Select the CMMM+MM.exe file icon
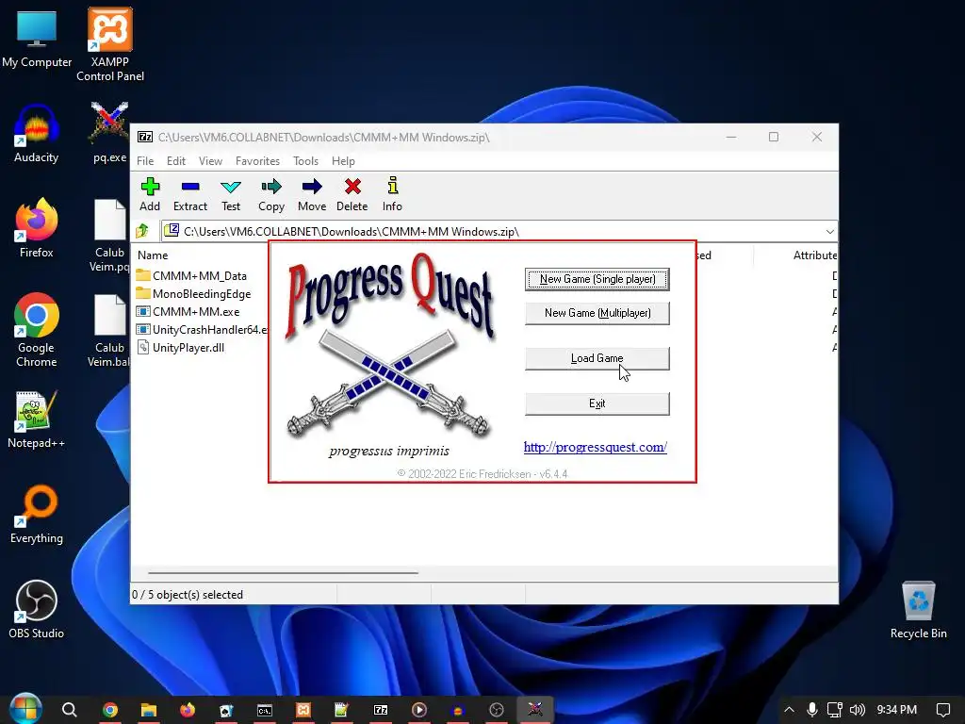The width and height of the screenshot is (965, 724). pos(143,311)
